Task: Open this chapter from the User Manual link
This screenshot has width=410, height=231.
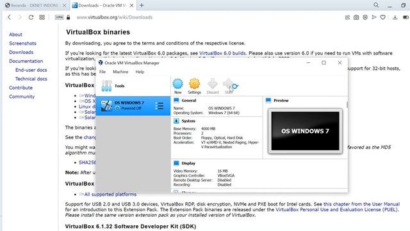Action: (x=361, y=204)
